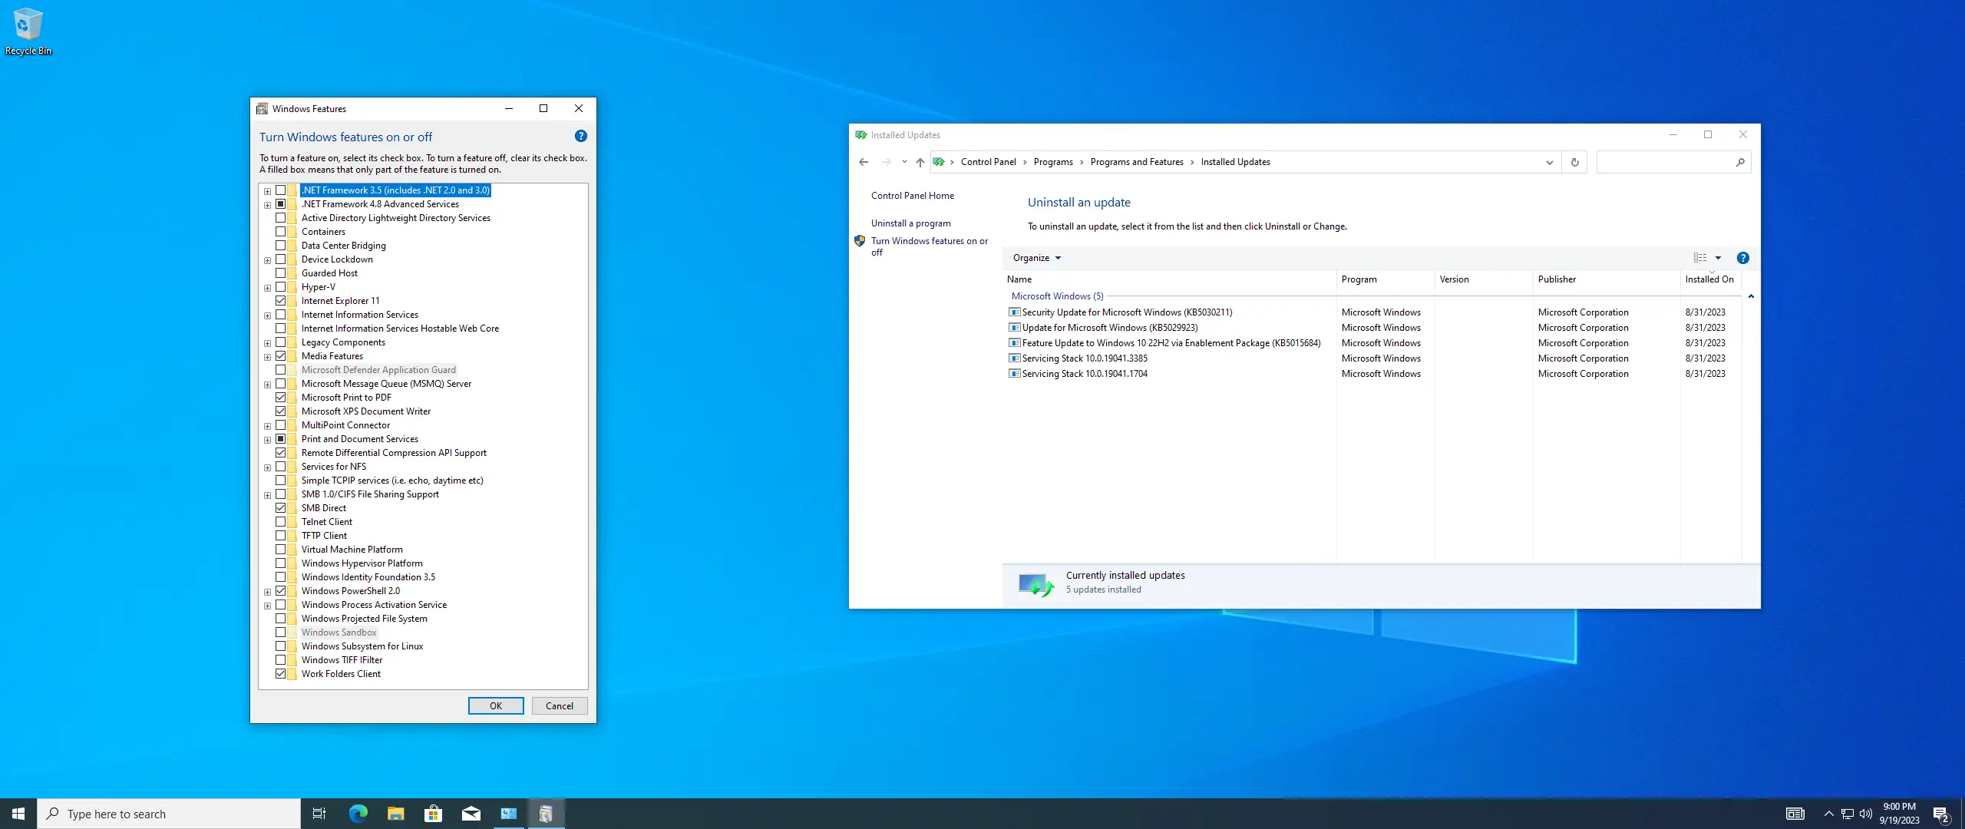This screenshot has height=829, width=1965.
Task: Click the help icon in Windows Features dialog
Action: click(x=580, y=136)
